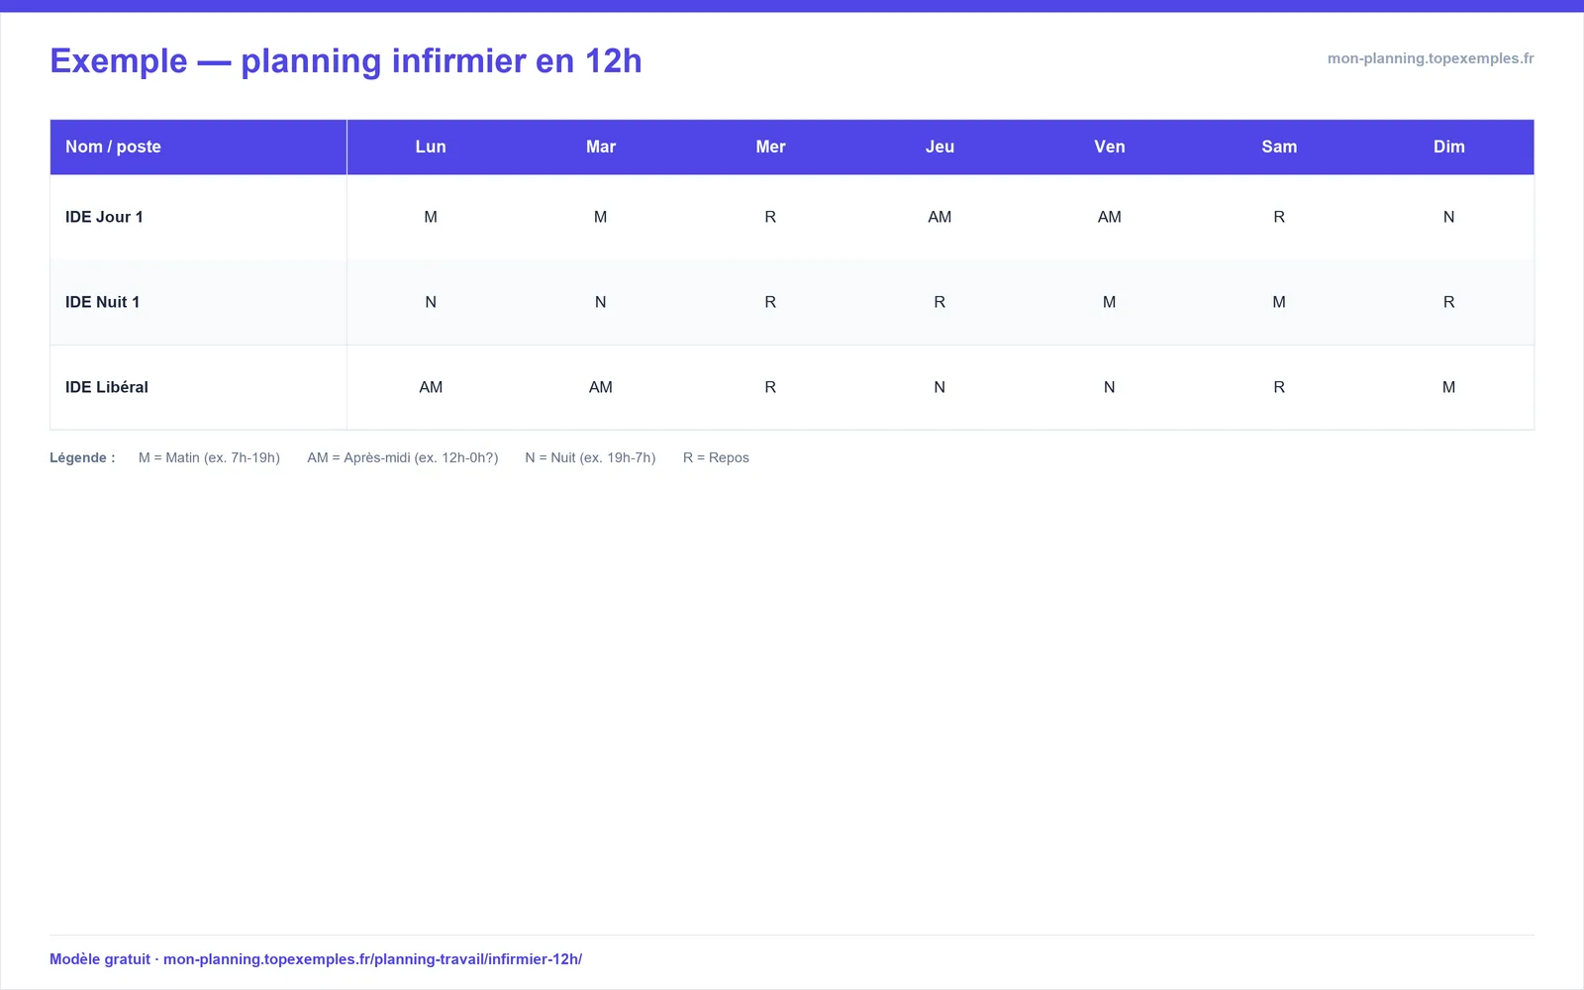The height and width of the screenshot is (990, 1584).
Task: Select the Mar column header
Action: (601, 147)
